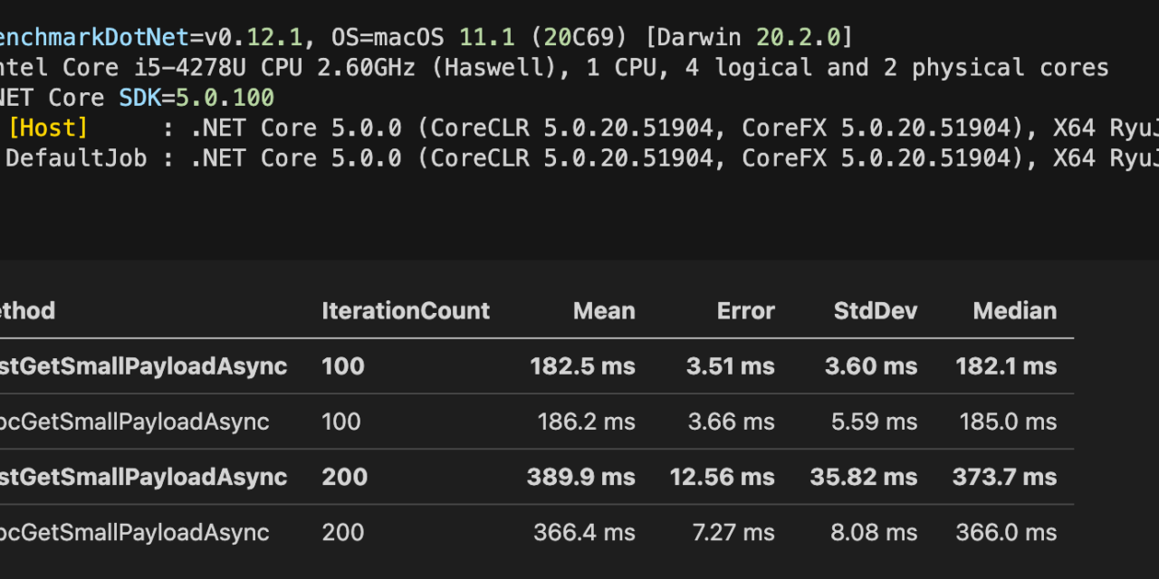1159x579 pixels.
Task: Click the 373.7 ms median value
Action: pyautogui.click(x=1004, y=477)
